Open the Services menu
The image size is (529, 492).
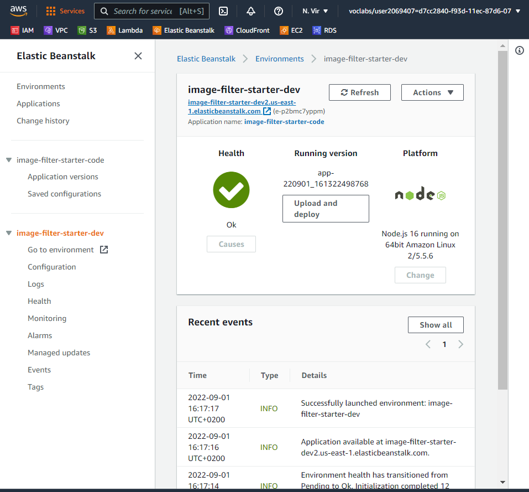pos(65,11)
